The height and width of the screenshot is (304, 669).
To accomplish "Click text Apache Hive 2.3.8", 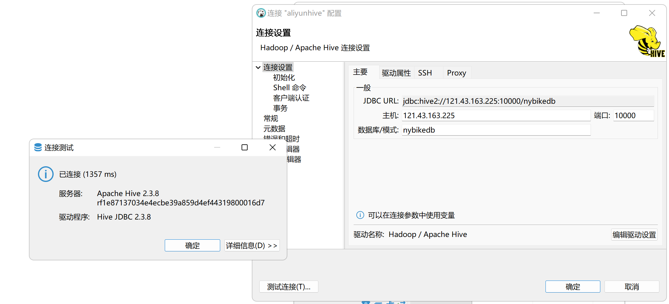I will click(x=128, y=193).
